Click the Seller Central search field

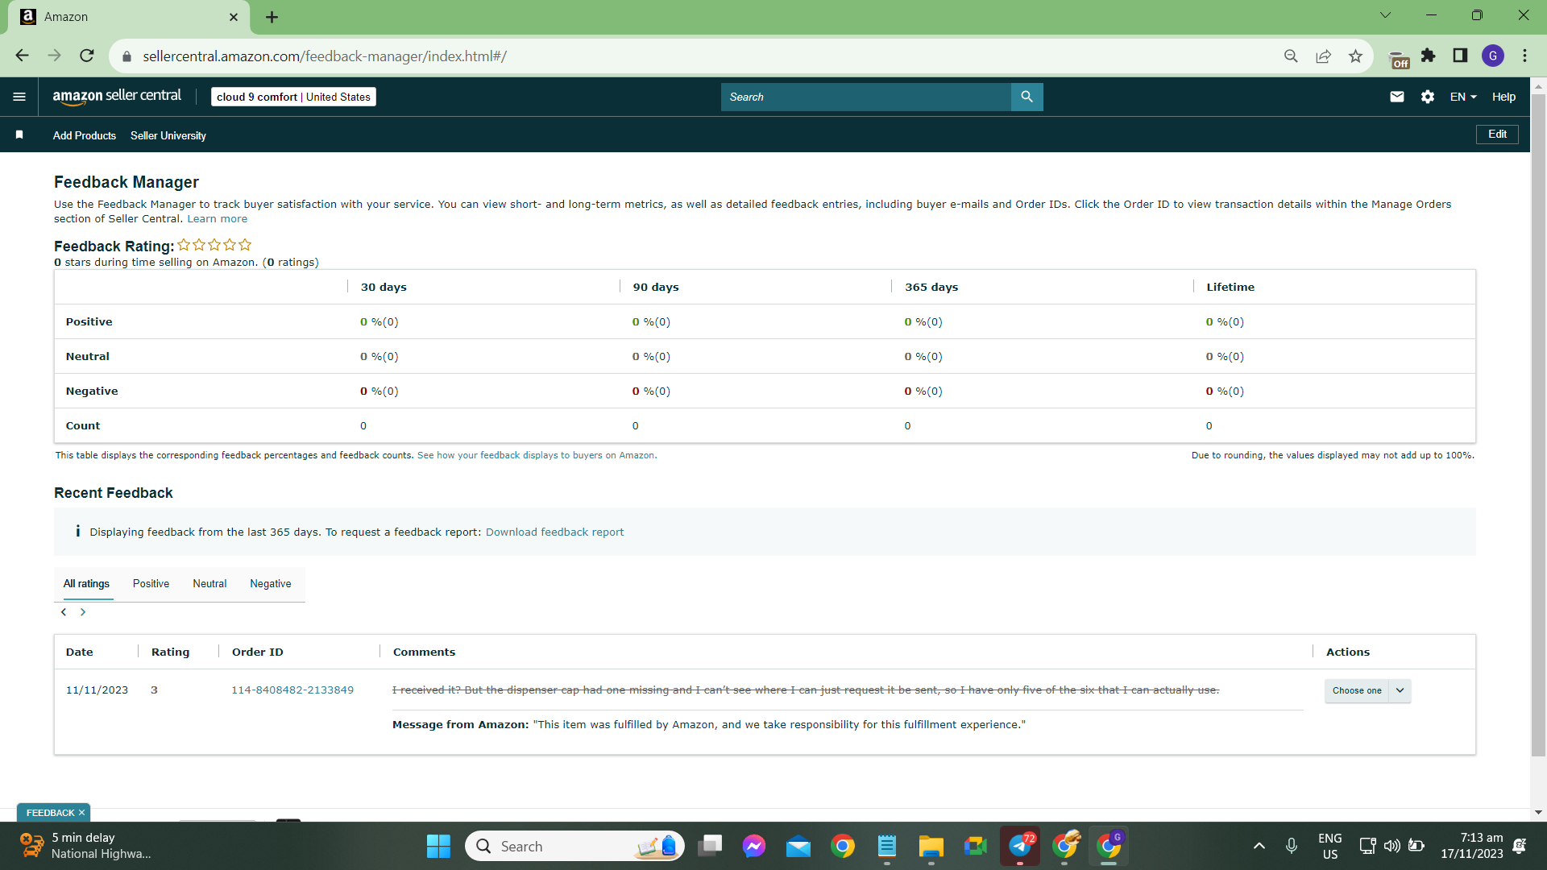point(865,97)
